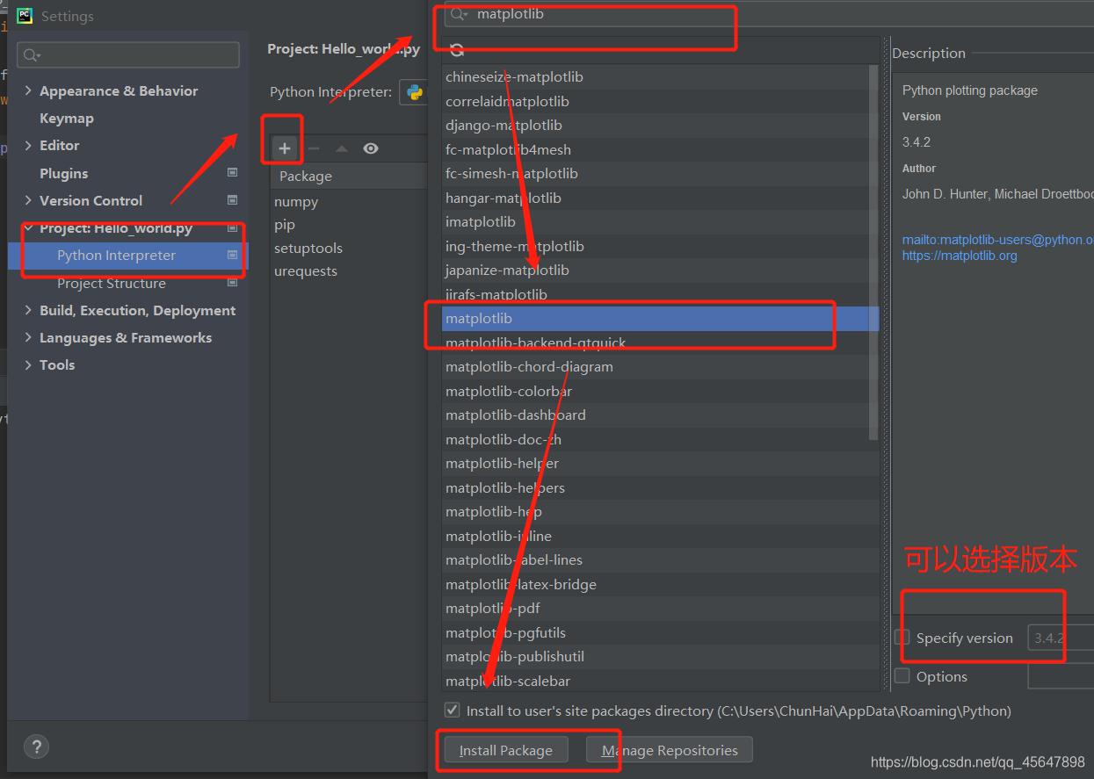Expand Build, Execution, Deployment section

pos(28,310)
